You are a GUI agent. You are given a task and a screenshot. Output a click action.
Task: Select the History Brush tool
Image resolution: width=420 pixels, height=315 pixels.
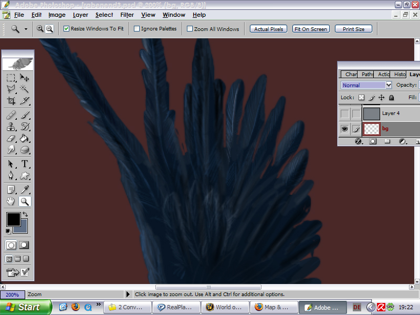[24, 127]
